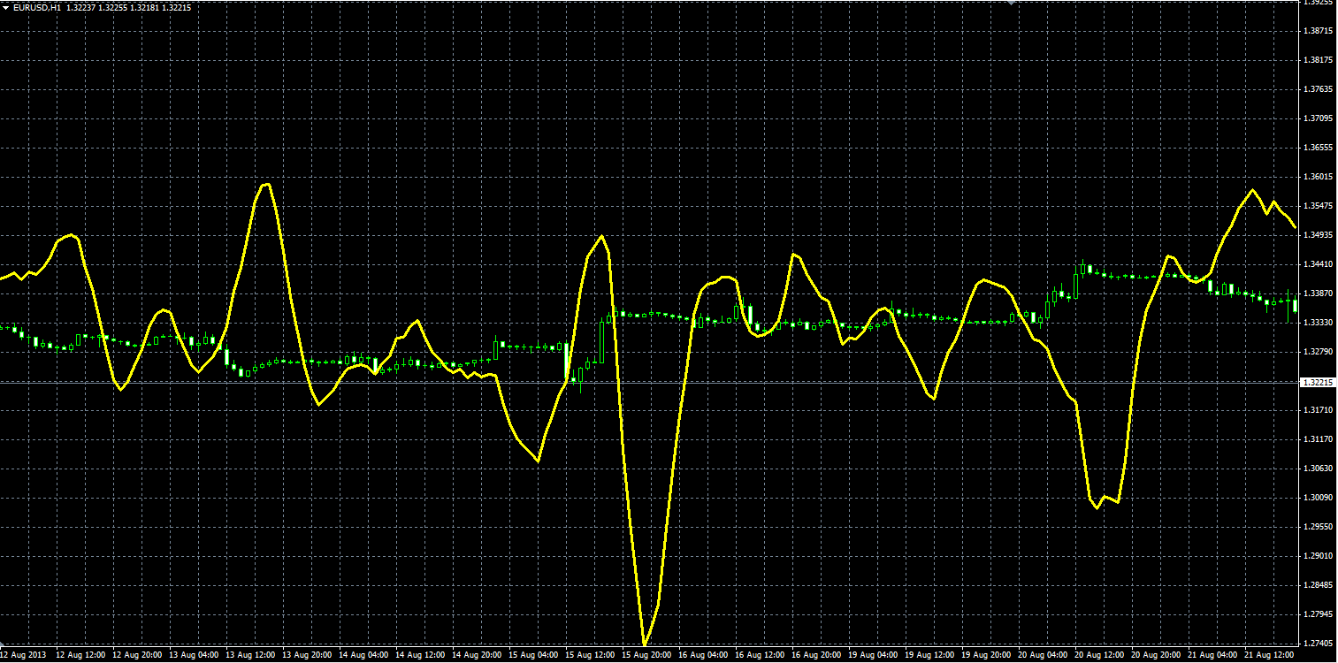Image resolution: width=1338 pixels, height=663 pixels.
Task: Click the 20 Aug 12:00 time label
Action: coord(1099,655)
